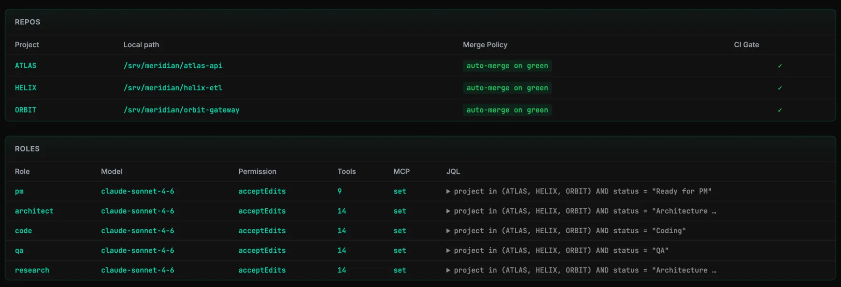Expand the code role JQL query
The width and height of the screenshot is (841, 287).
(x=448, y=230)
